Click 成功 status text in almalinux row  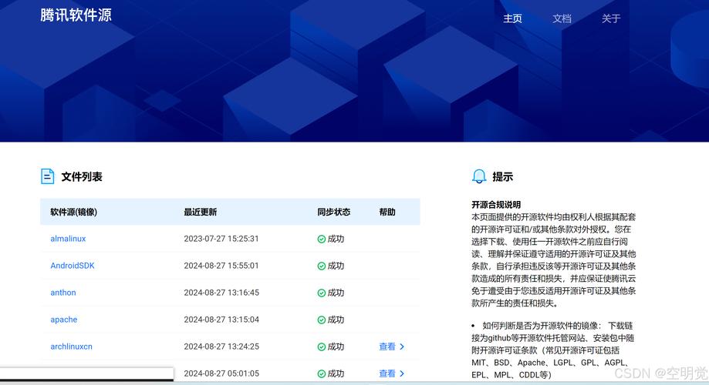(x=336, y=239)
